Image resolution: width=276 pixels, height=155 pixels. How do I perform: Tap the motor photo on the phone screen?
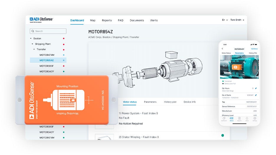point(239,67)
